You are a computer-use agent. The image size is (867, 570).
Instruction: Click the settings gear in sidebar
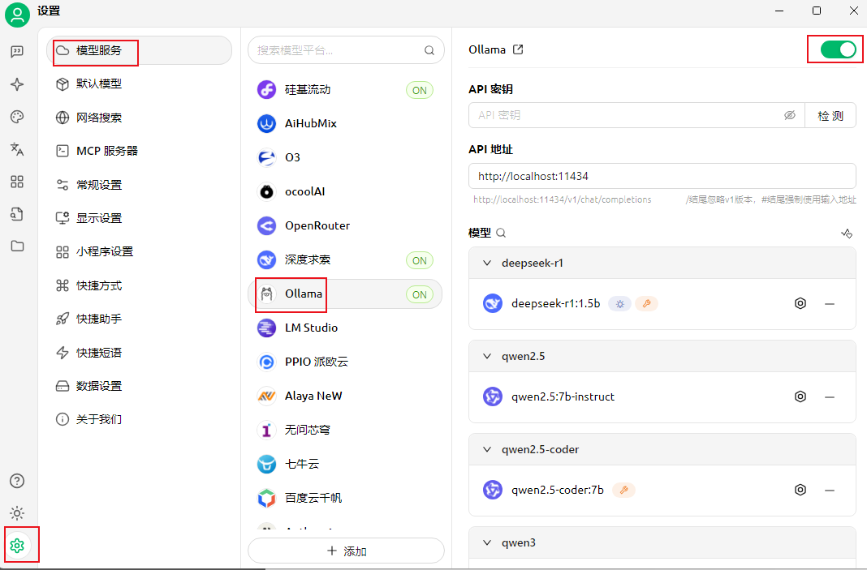pos(17,546)
